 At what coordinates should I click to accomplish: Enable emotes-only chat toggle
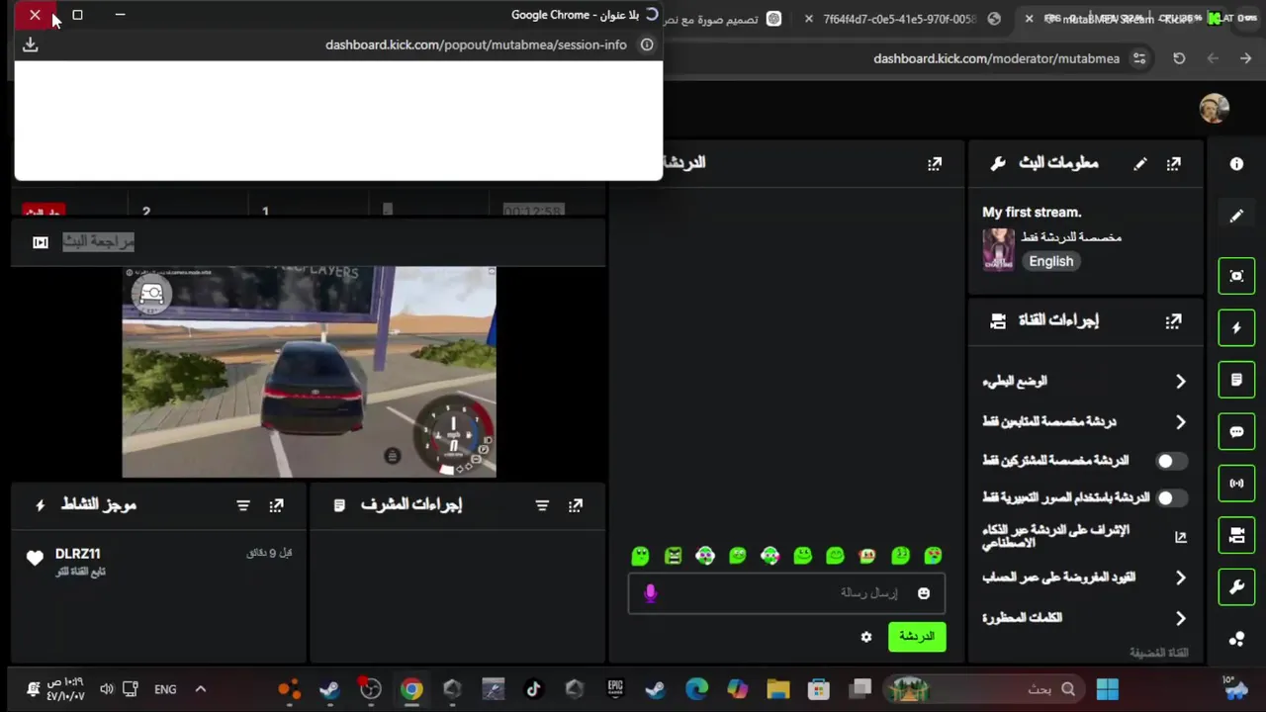tap(1170, 498)
